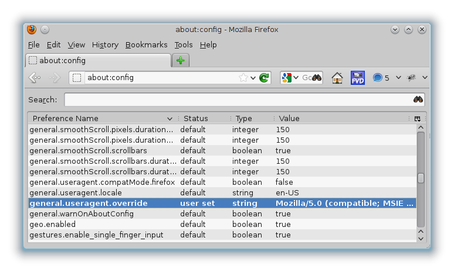Viewport: 454px width, 272px height.
Task: Click the Firefox logo in title bar
Action: pyautogui.click(x=32, y=29)
